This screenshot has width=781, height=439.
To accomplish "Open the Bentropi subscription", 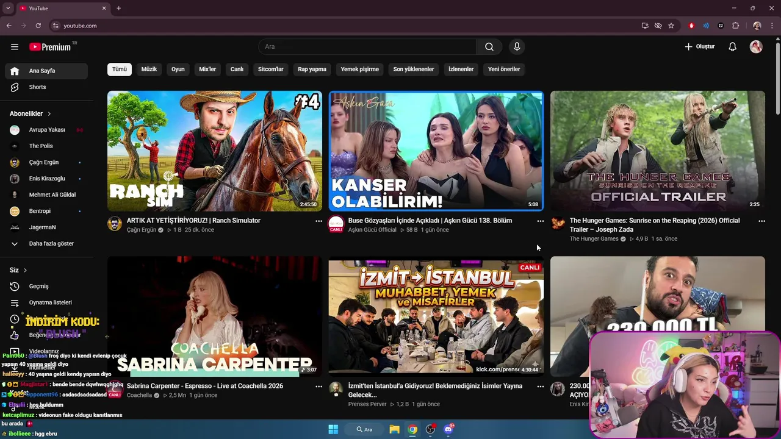I will coord(46,211).
